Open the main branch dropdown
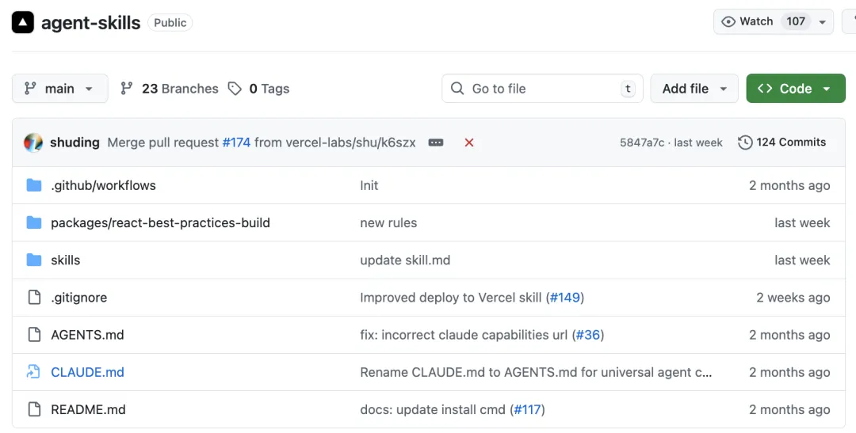Image resolution: width=856 pixels, height=433 pixels. click(59, 89)
